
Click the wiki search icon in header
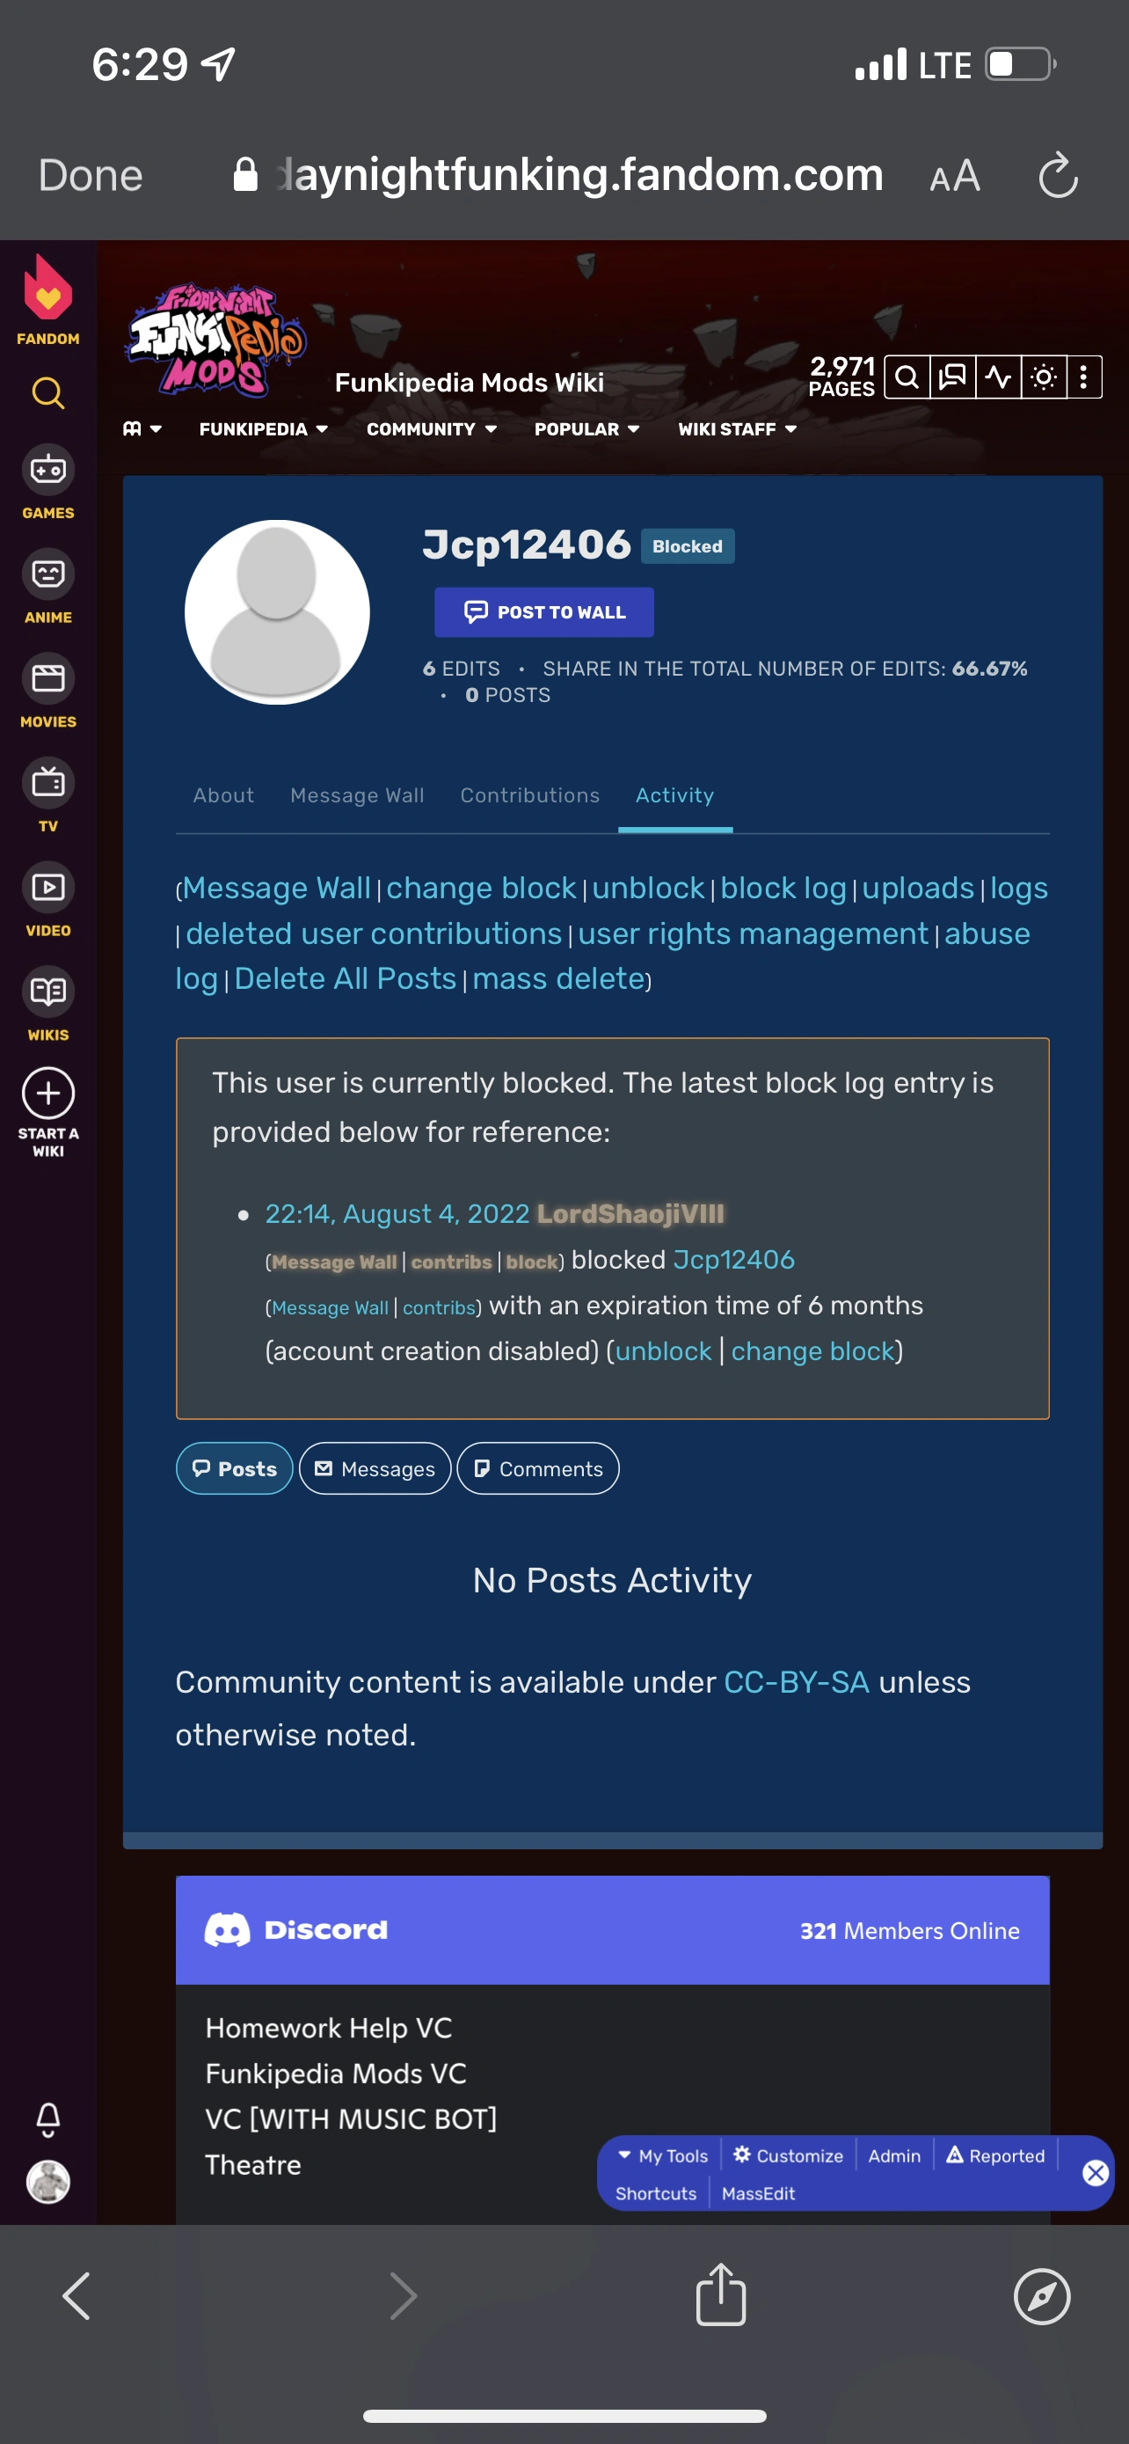(x=907, y=377)
